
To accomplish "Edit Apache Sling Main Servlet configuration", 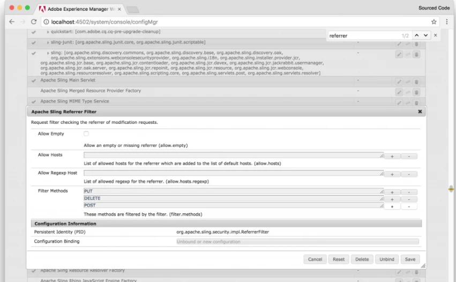I will 399,82.
